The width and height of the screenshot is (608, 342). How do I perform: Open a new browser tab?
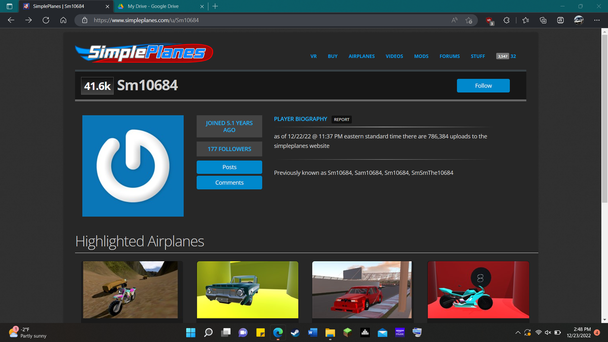coord(215,6)
